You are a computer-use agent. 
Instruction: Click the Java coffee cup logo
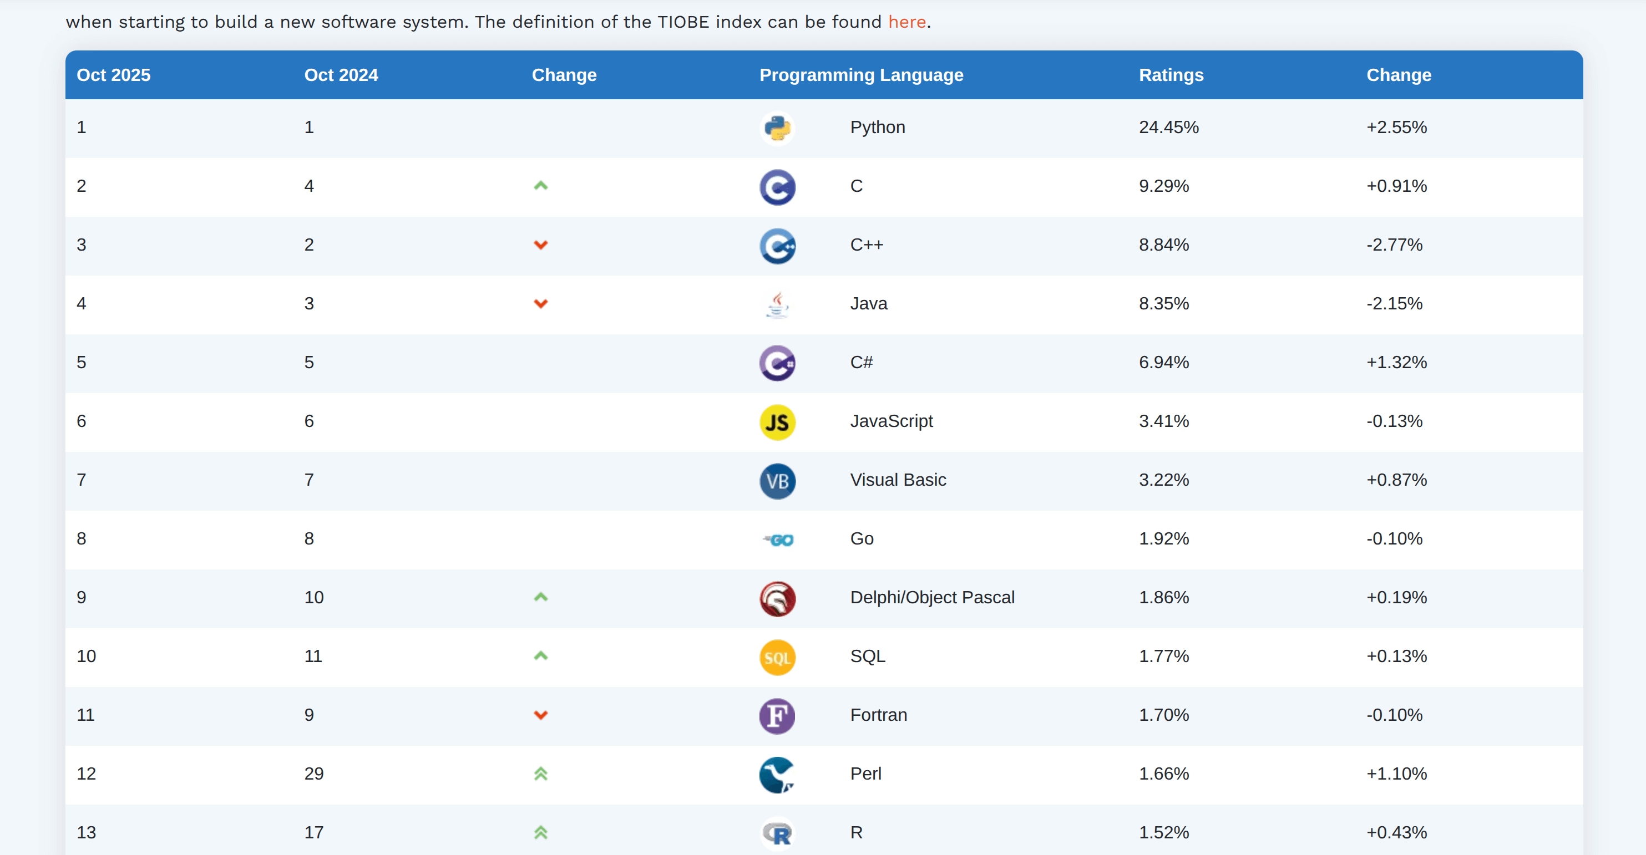(777, 304)
